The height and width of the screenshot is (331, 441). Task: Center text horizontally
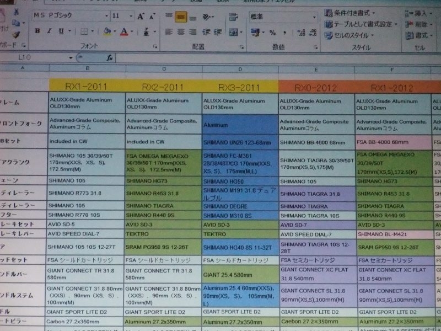pos(181,32)
